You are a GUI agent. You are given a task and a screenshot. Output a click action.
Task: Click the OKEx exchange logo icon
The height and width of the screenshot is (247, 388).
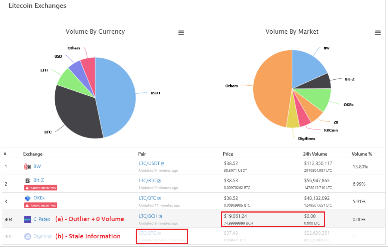tap(28, 198)
